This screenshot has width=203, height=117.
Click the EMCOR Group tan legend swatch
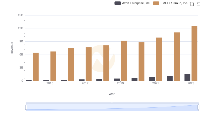(156, 3)
